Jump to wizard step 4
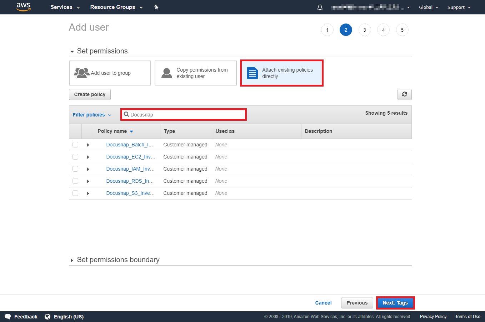Viewport: 485px width, 322px height. click(x=384, y=30)
